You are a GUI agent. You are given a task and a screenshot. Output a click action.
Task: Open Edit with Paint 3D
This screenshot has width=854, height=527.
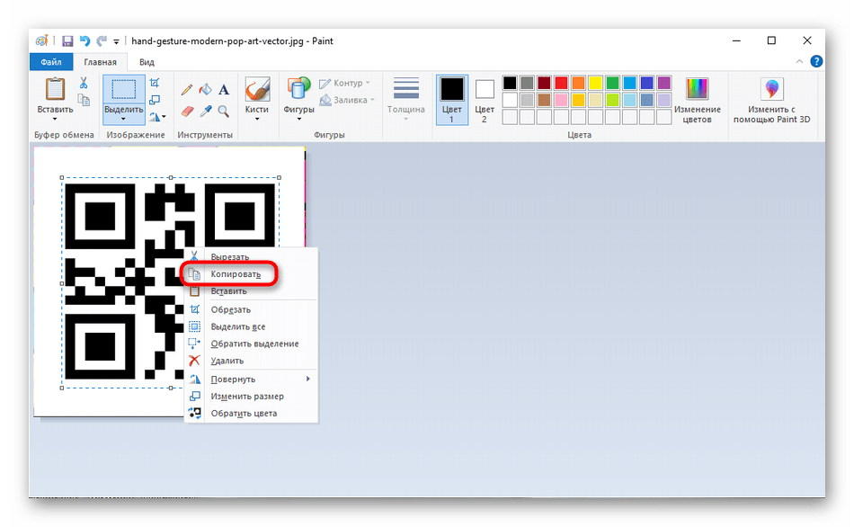pyautogui.click(x=771, y=101)
